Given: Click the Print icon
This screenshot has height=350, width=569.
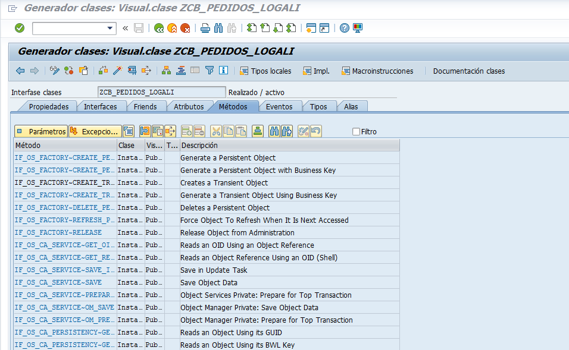Looking at the screenshot, I should point(205,28).
